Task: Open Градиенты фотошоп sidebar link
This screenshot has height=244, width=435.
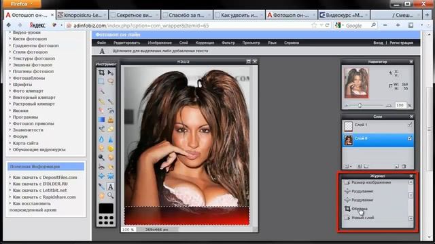Action: point(35,45)
